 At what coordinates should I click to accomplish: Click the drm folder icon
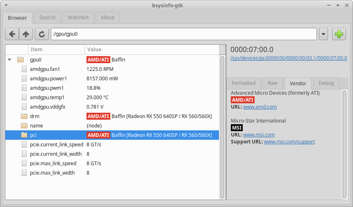point(24,116)
